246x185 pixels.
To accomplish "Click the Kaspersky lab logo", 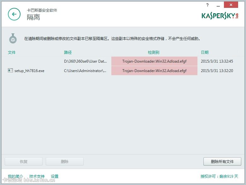I will [220, 16].
